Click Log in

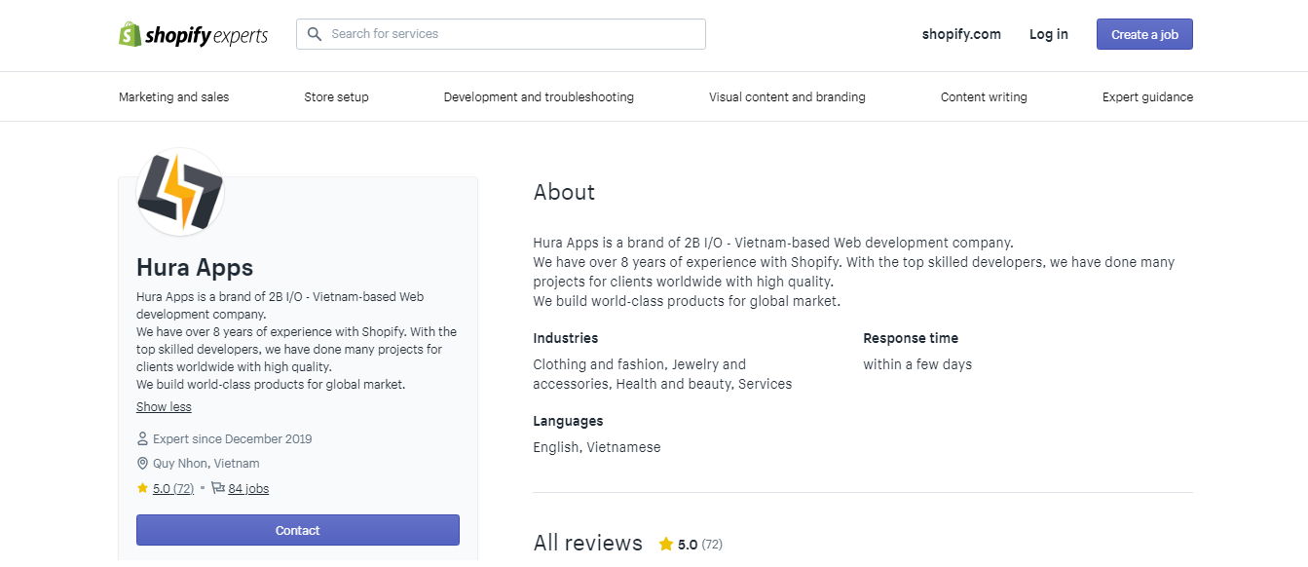click(x=1049, y=34)
